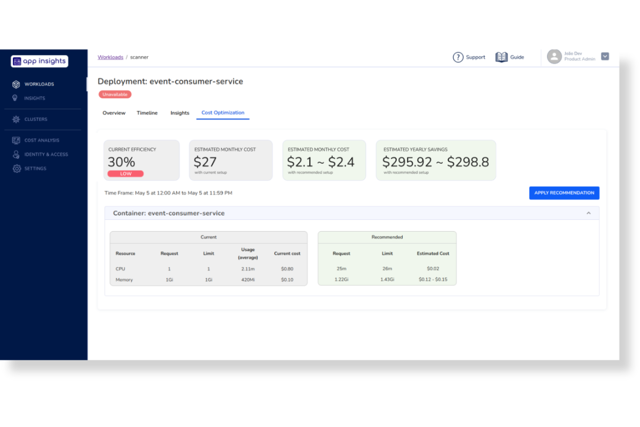The height and width of the screenshot is (427, 640).
Task: Switch to the Insights tab
Action: [x=180, y=113]
